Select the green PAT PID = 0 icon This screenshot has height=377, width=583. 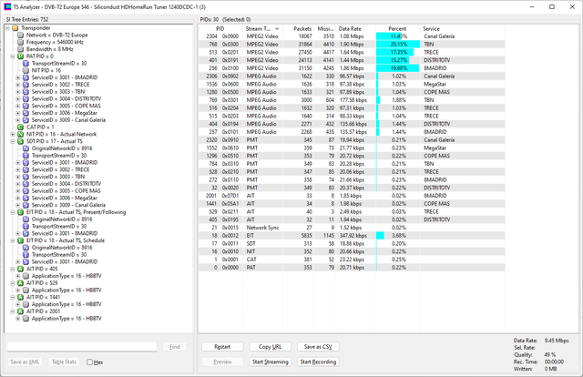(20, 56)
